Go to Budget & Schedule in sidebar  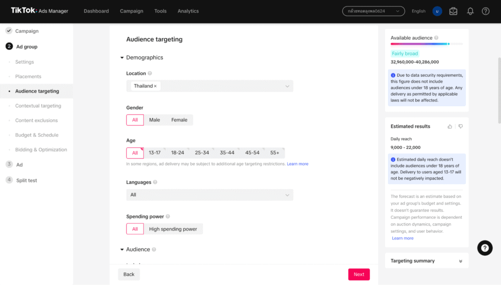(x=37, y=135)
